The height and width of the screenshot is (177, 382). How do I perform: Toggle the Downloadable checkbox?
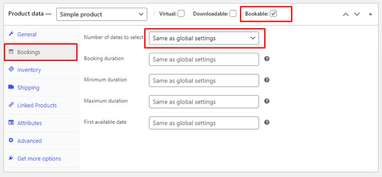(233, 14)
